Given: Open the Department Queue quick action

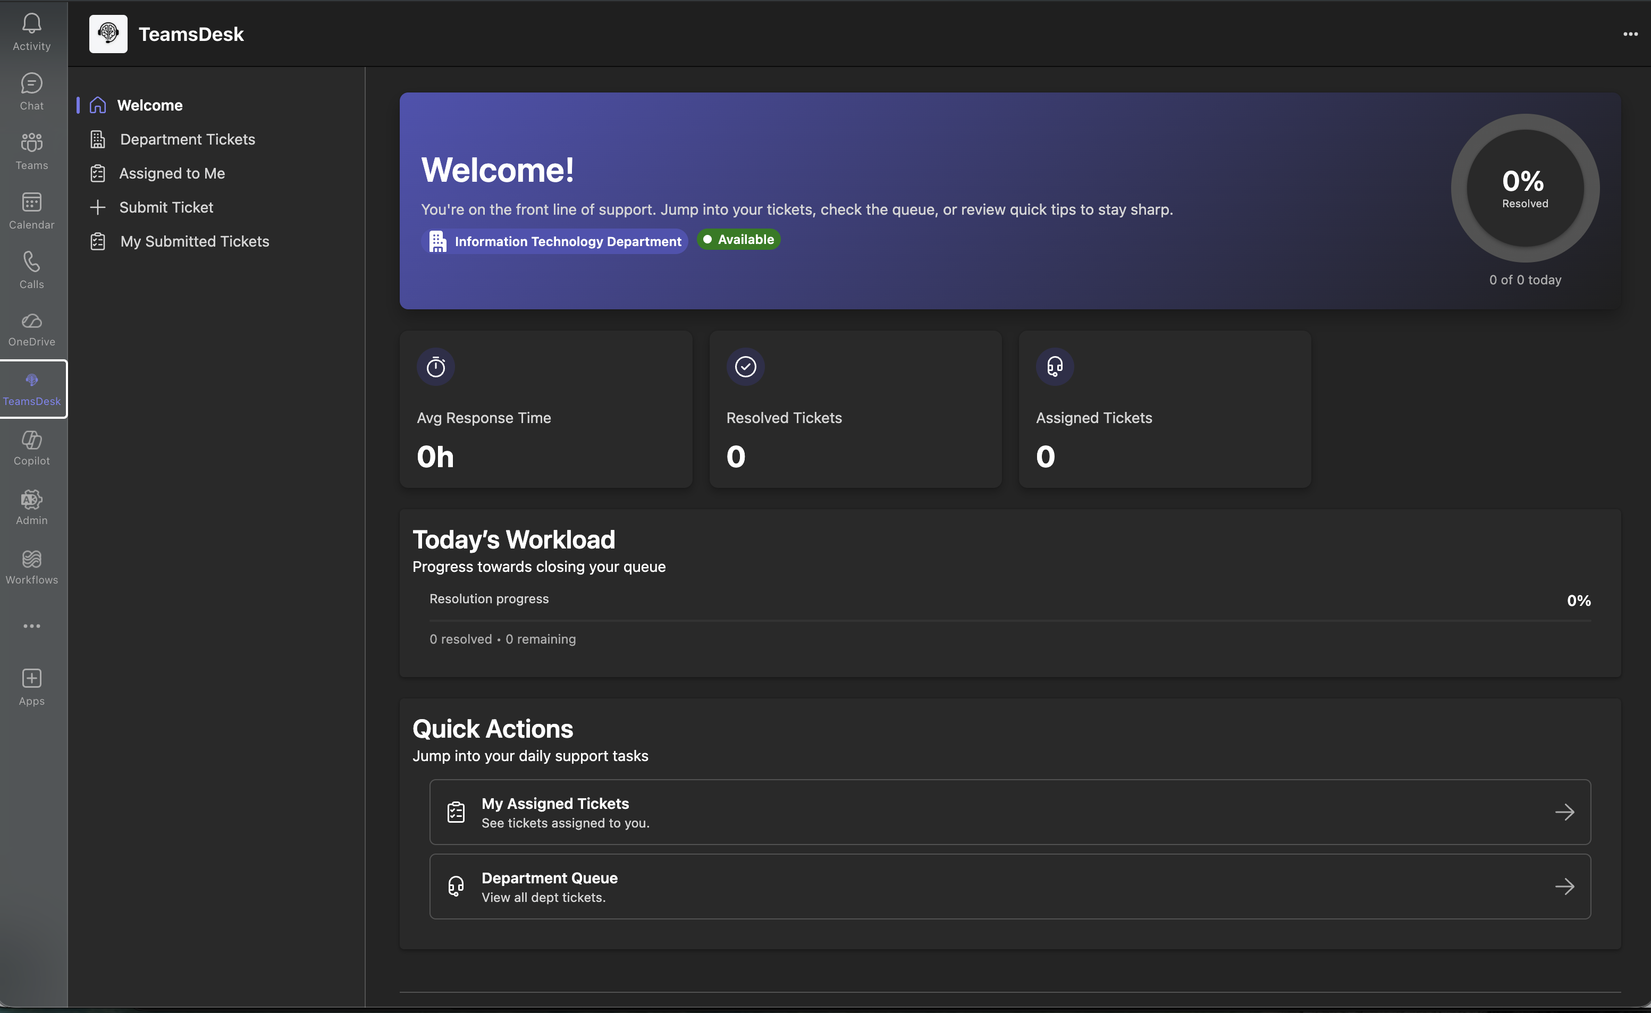Looking at the screenshot, I should (1009, 887).
